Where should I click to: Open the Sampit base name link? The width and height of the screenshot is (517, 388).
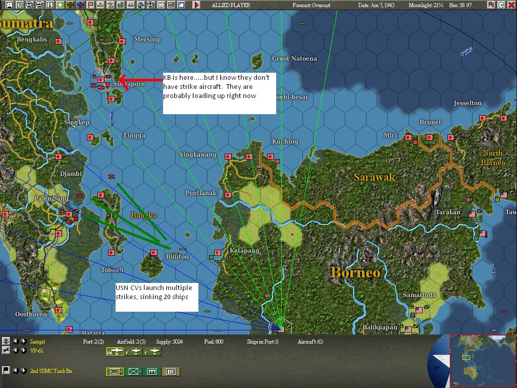click(x=37, y=342)
